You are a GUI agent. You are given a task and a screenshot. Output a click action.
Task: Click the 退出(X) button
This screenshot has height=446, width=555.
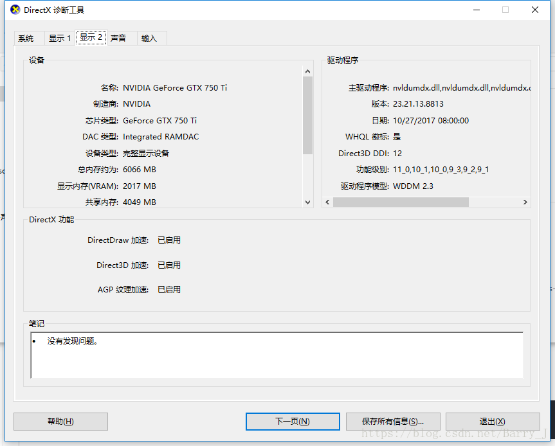493,421
